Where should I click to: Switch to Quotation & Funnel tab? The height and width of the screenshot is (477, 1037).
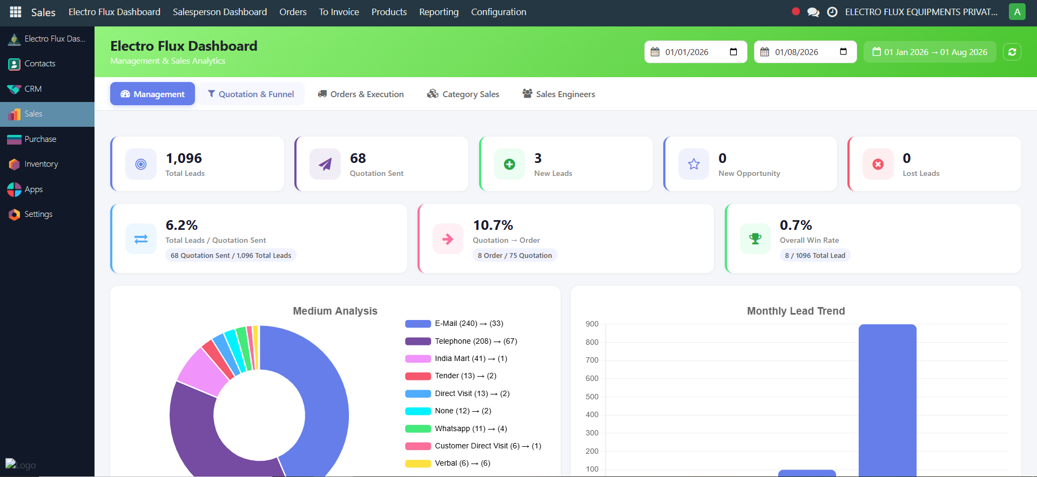click(251, 94)
